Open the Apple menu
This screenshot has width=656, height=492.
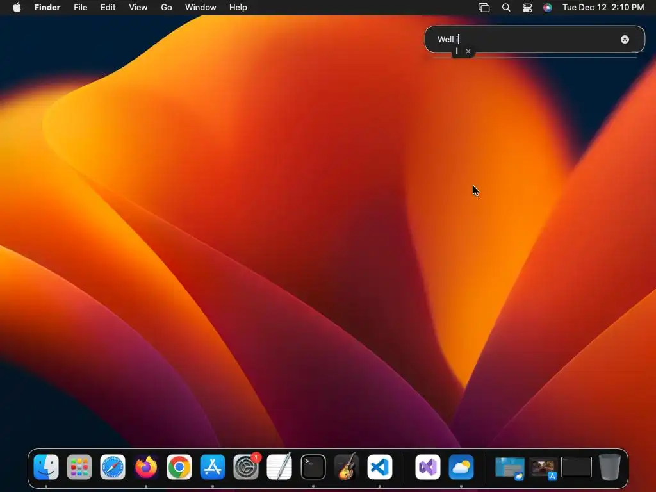[17, 8]
